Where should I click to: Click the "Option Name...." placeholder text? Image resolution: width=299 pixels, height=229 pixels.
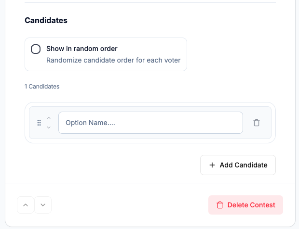[90, 123]
